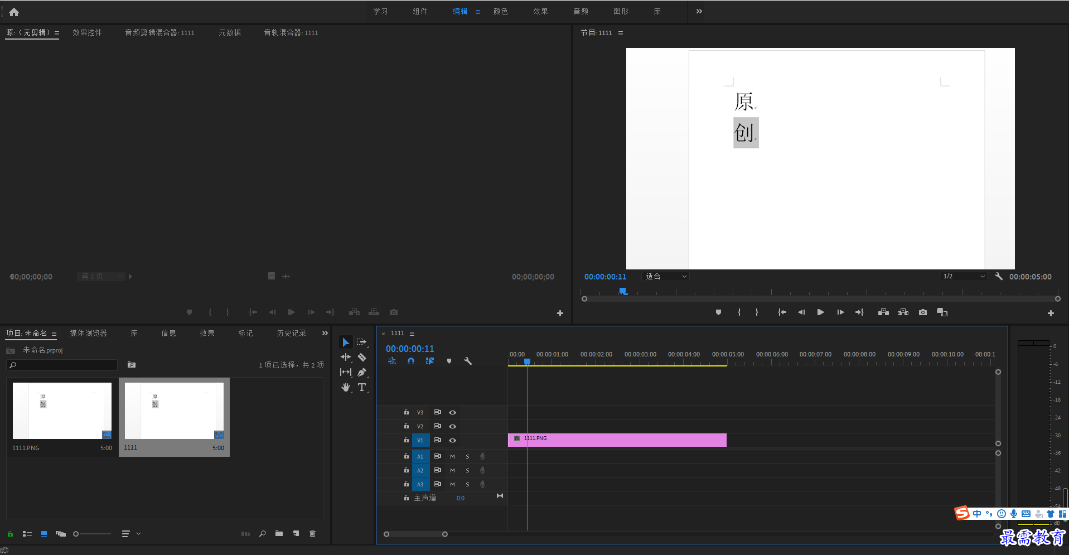Play the sequence in Program monitor
Image resolution: width=1069 pixels, height=555 pixels.
pyautogui.click(x=820, y=312)
